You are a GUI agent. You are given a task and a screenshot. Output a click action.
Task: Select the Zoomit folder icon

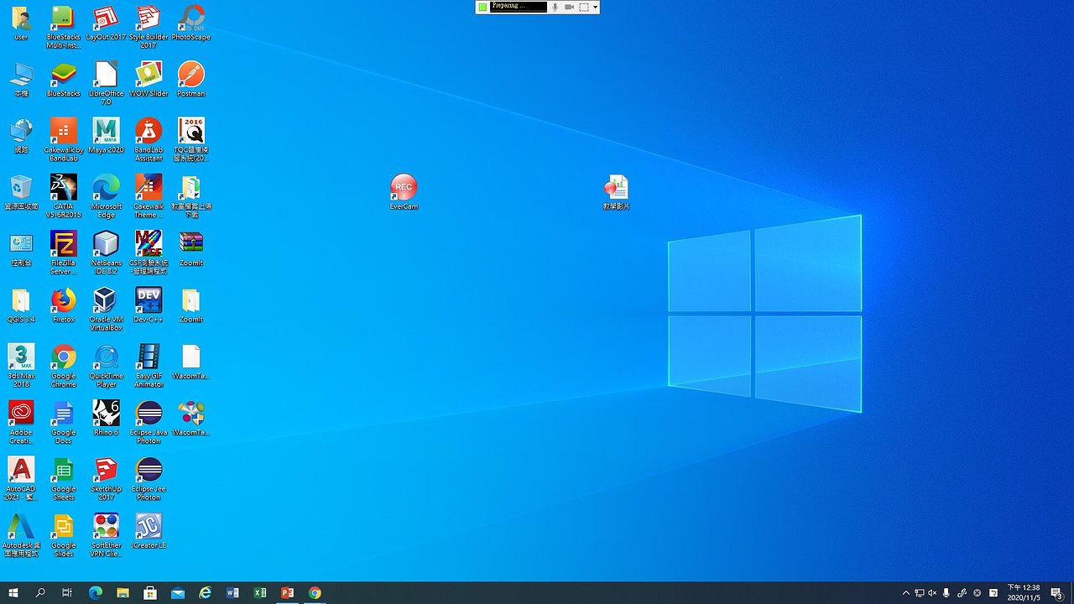point(191,305)
